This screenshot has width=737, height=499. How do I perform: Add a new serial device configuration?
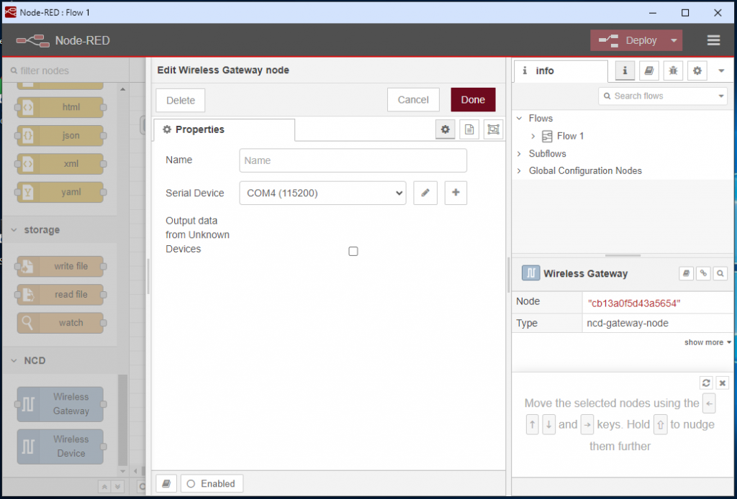(456, 193)
